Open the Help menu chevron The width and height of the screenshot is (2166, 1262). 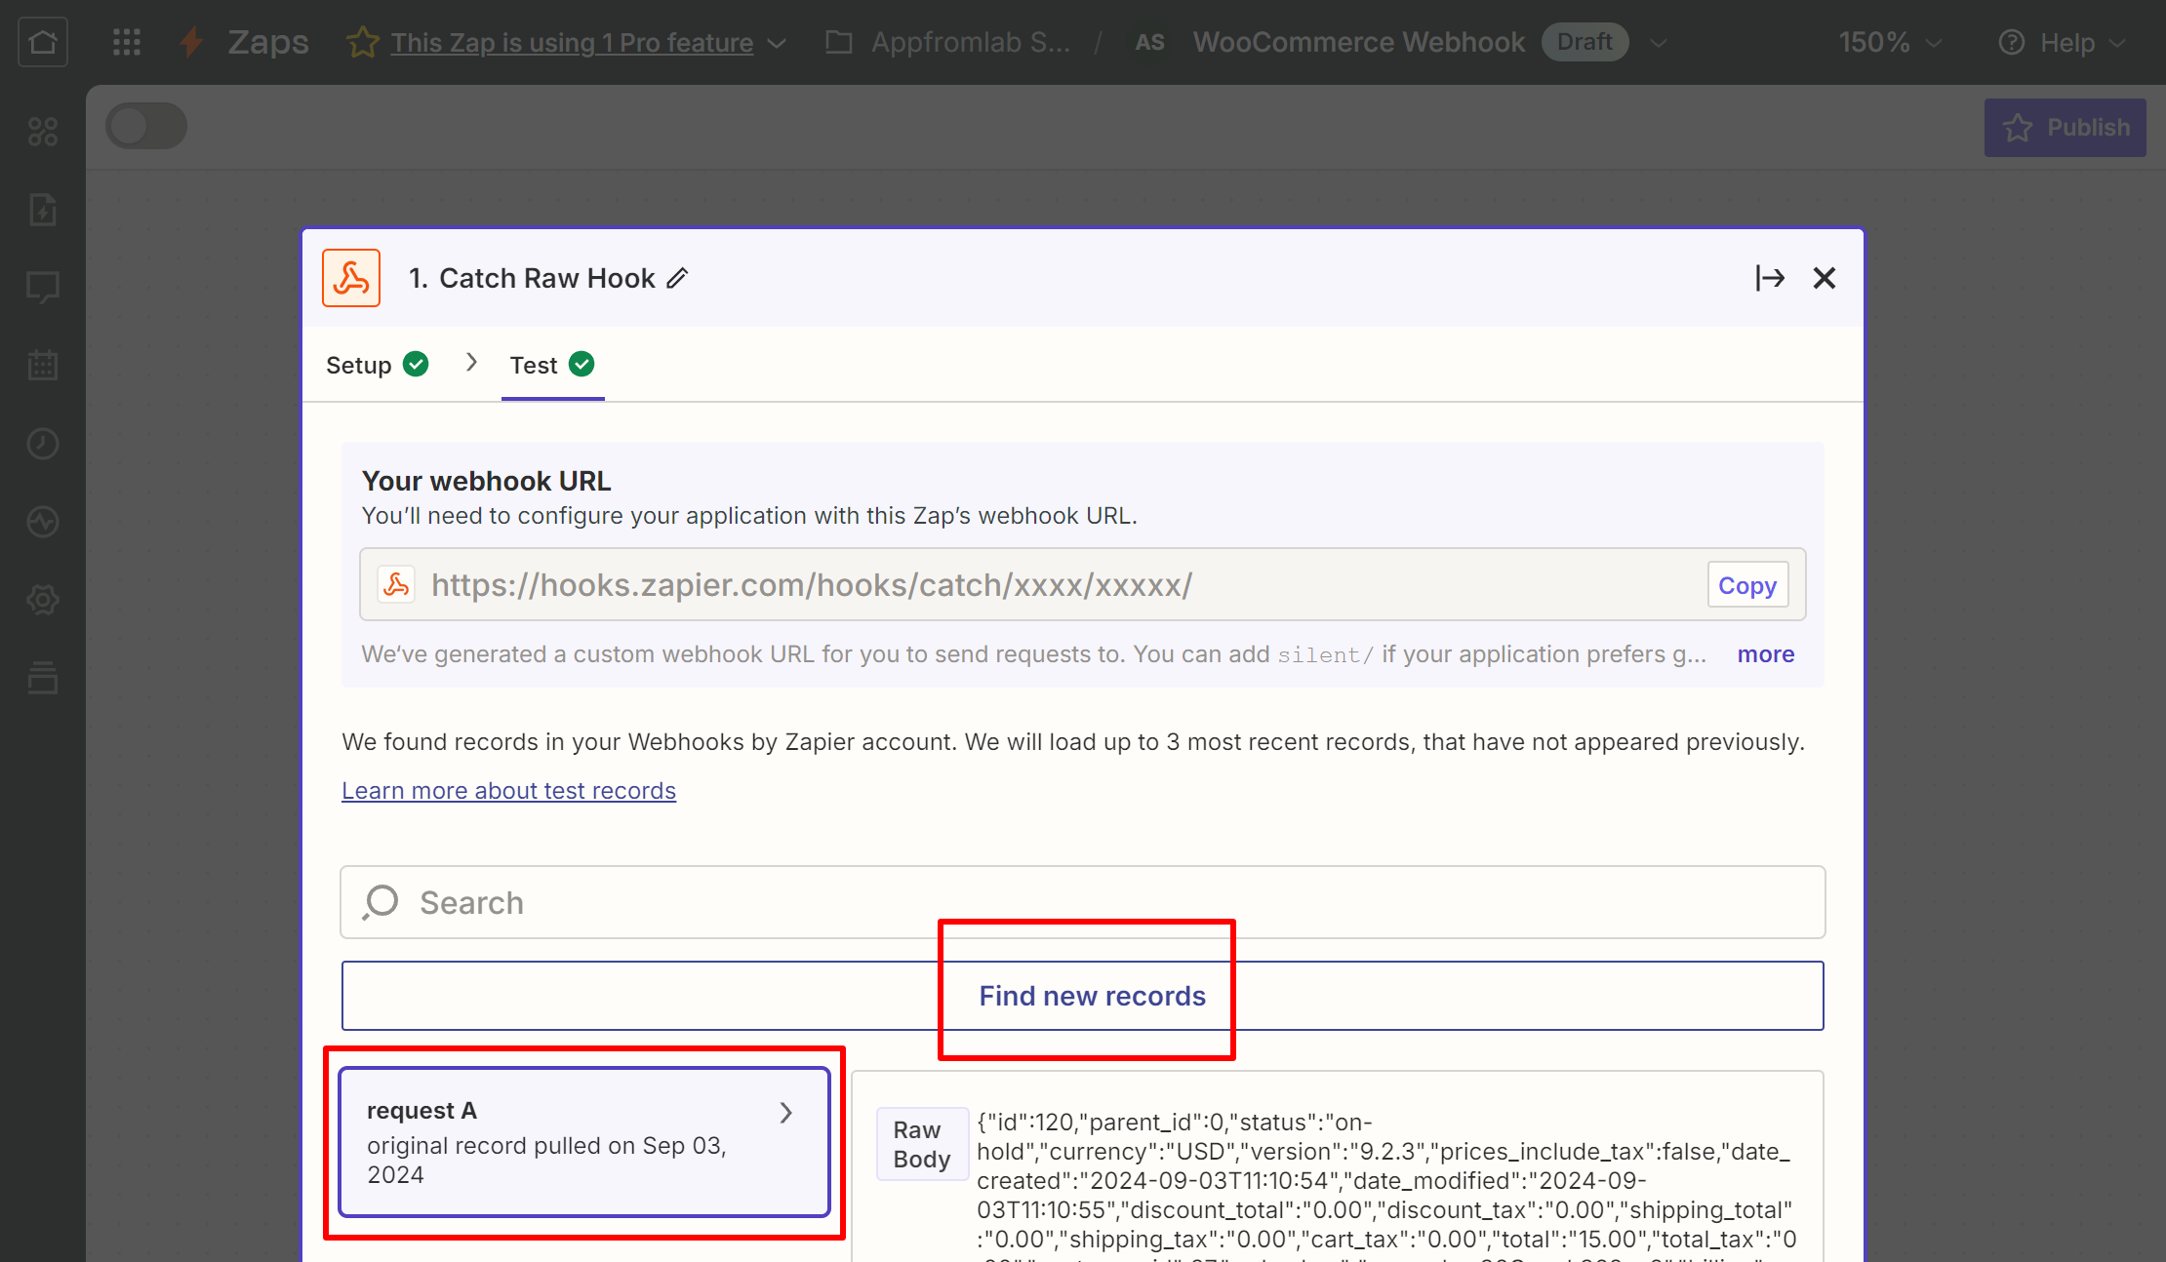click(2117, 43)
